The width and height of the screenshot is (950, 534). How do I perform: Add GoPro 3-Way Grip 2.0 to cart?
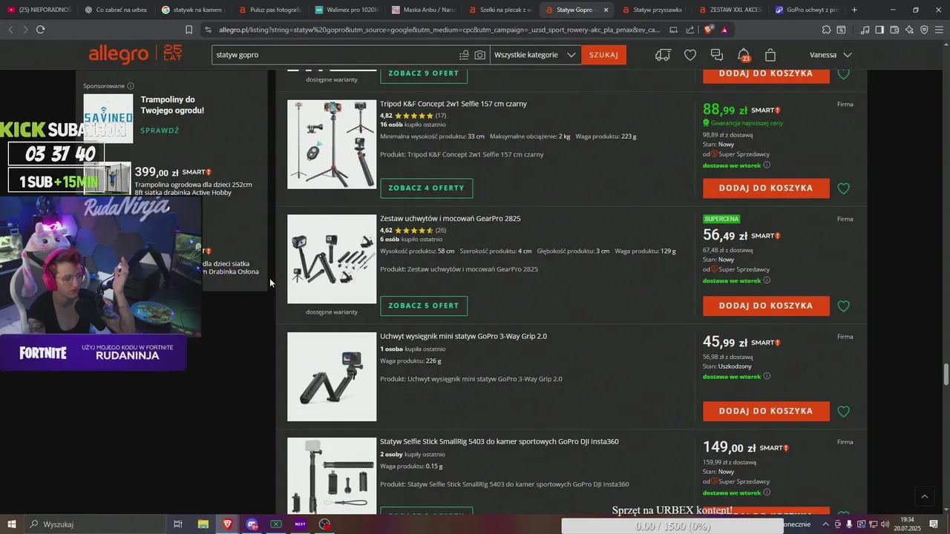tap(766, 411)
